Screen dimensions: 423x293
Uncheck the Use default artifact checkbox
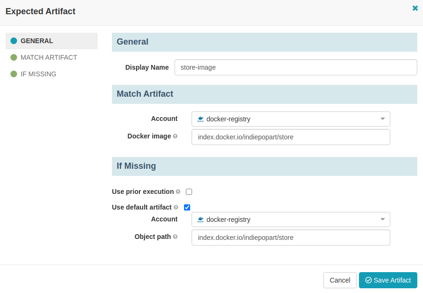click(x=187, y=208)
